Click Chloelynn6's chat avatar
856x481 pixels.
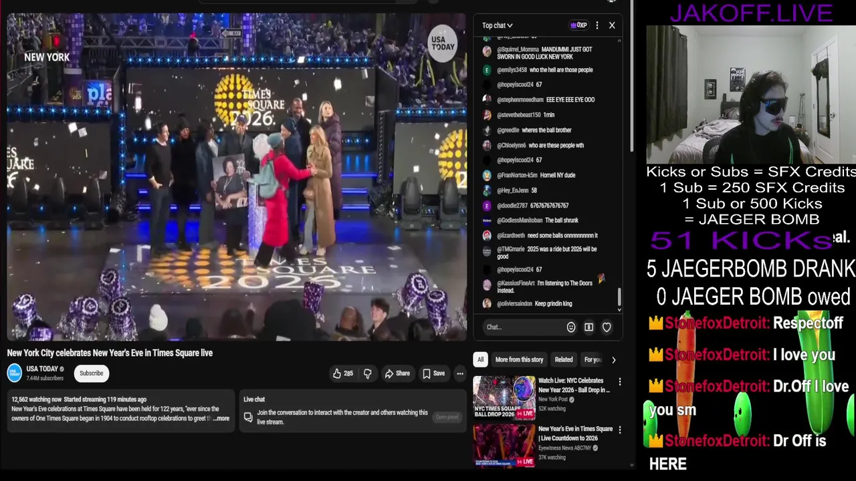487,145
